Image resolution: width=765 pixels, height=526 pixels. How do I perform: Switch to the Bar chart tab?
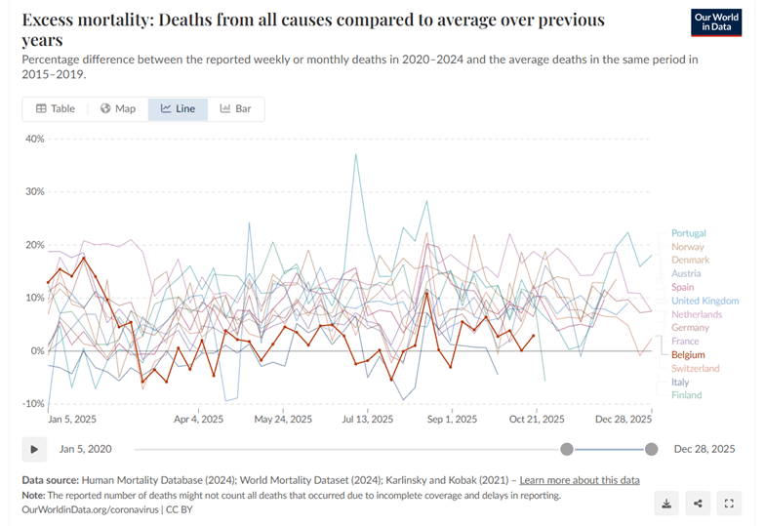coord(235,108)
